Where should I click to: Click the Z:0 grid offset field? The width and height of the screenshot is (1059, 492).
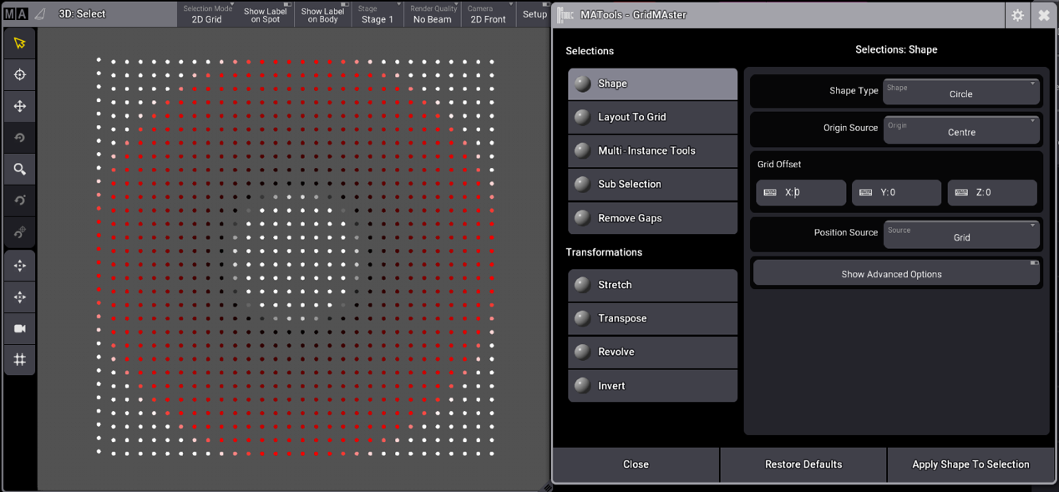coord(992,192)
